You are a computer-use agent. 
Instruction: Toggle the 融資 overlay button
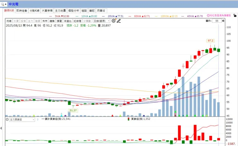tap(38, 21)
